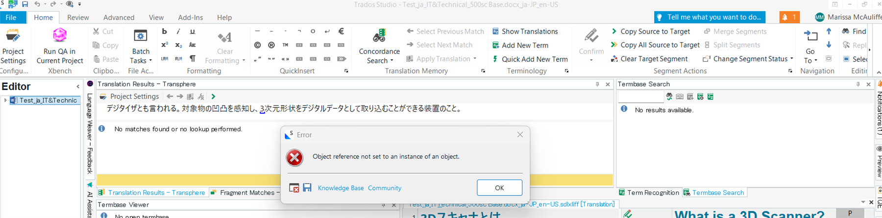This screenshot has height=218, width=882.
Task: Click the Find binoculars button
Action: [854, 31]
